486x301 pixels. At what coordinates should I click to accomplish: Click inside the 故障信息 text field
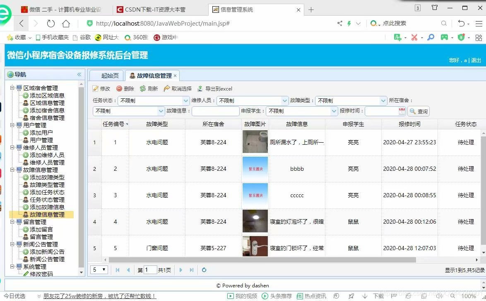pos(215,111)
